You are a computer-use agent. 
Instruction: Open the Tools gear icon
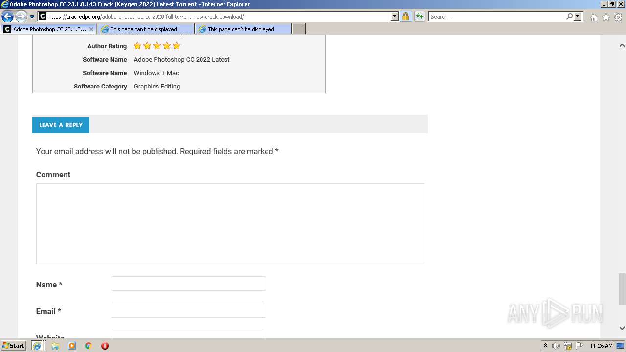pyautogui.click(x=618, y=17)
